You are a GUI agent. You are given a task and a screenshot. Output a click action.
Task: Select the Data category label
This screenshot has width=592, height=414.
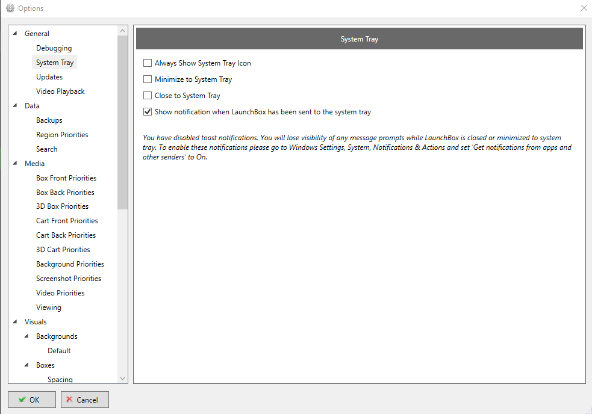32,106
